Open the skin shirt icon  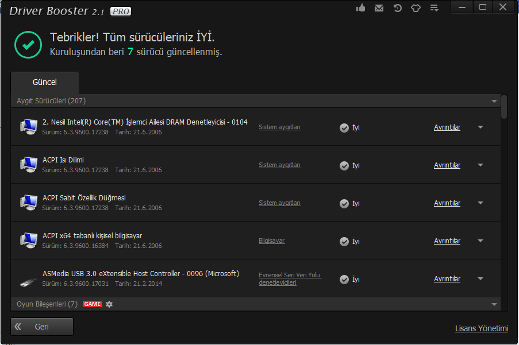(416, 8)
